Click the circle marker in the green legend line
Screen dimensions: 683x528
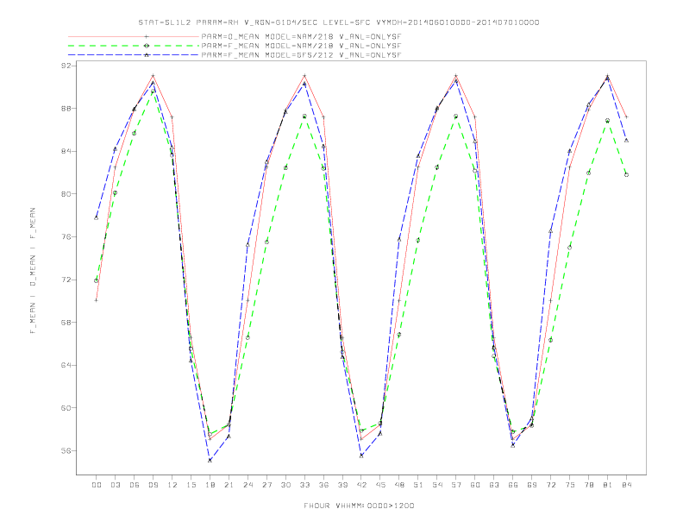click(x=147, y=46)
